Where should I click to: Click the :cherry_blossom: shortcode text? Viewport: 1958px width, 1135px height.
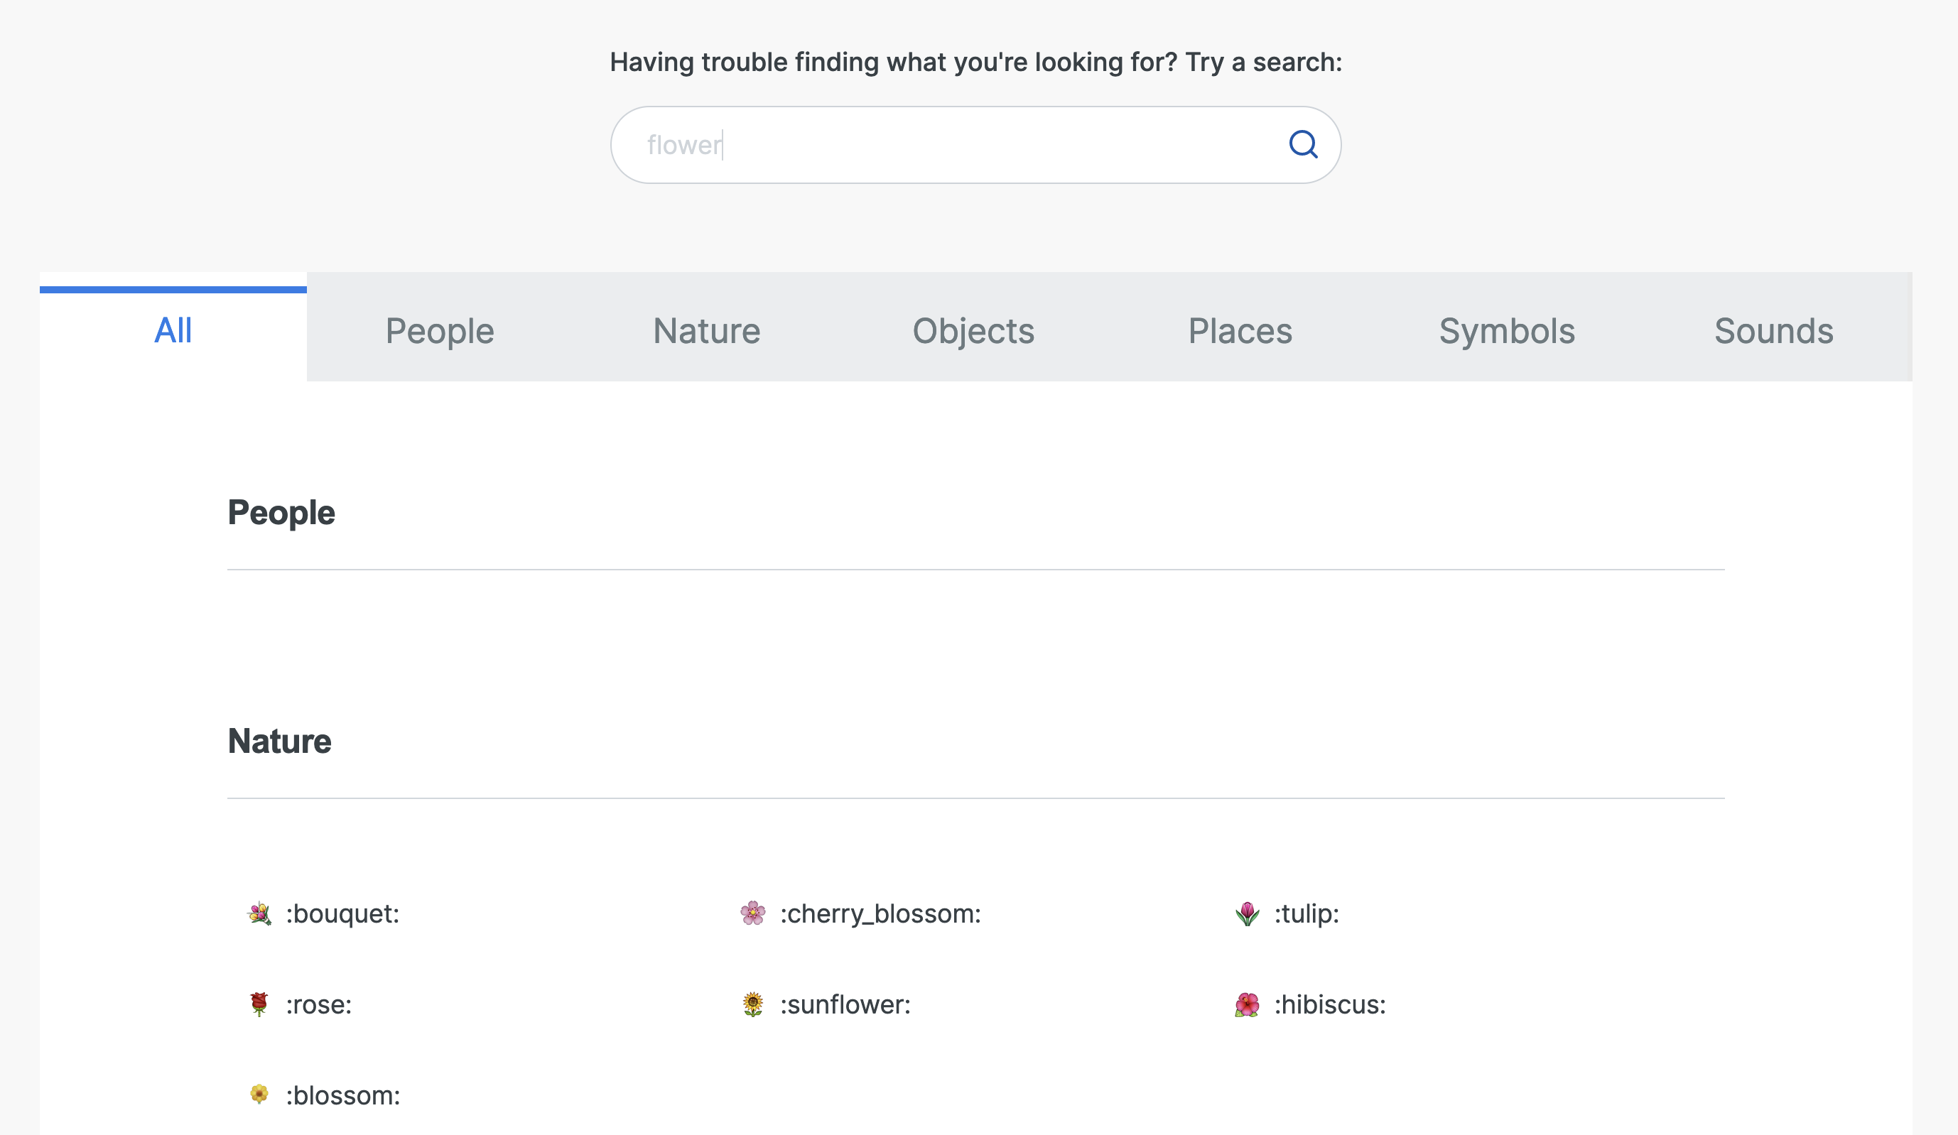click(x=880, y=913)
